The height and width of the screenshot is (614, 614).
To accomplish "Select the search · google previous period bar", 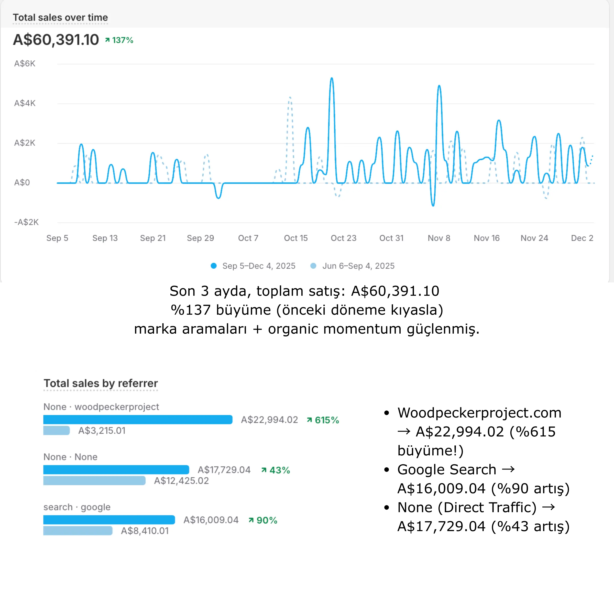I will [x=78, y=531].
